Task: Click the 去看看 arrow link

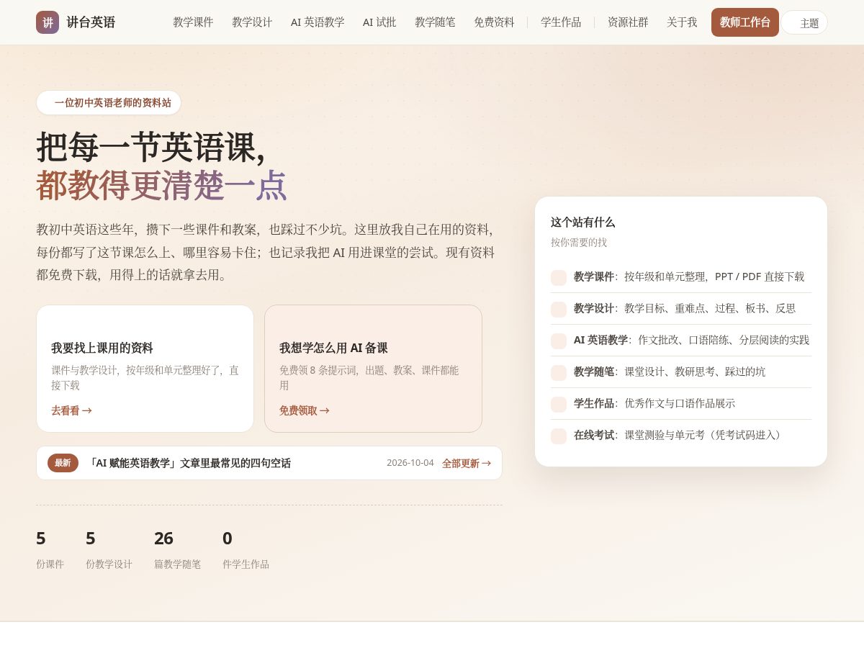Action: (x=71, y=410)
